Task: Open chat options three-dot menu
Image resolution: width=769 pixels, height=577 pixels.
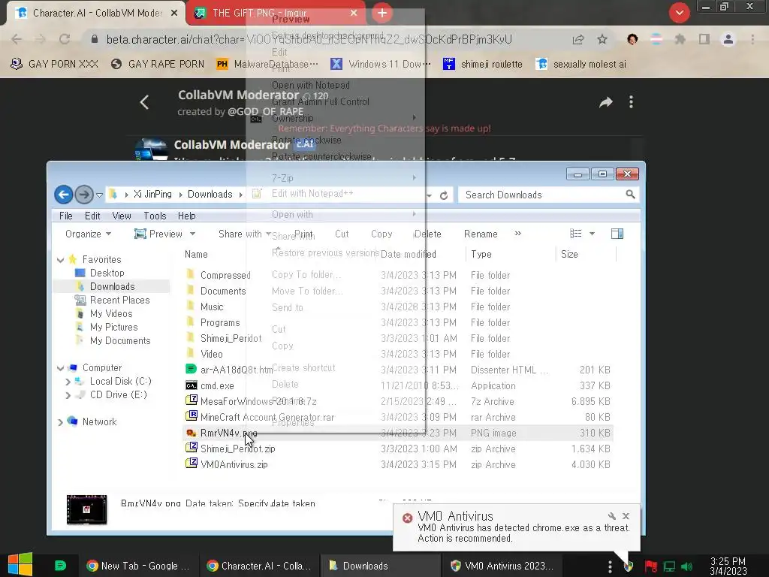Action: (631, 102)
